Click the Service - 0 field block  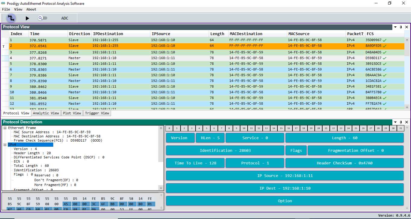(255, 138)
